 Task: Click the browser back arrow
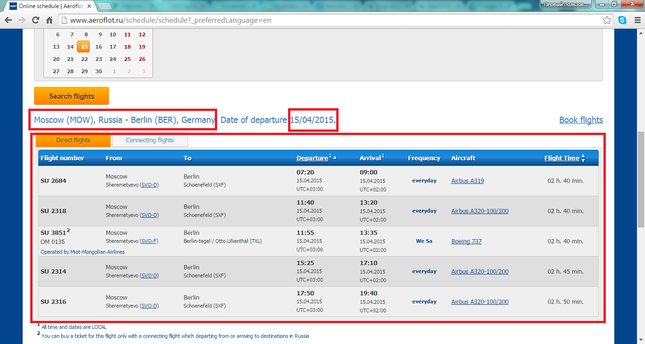[8, 20]
